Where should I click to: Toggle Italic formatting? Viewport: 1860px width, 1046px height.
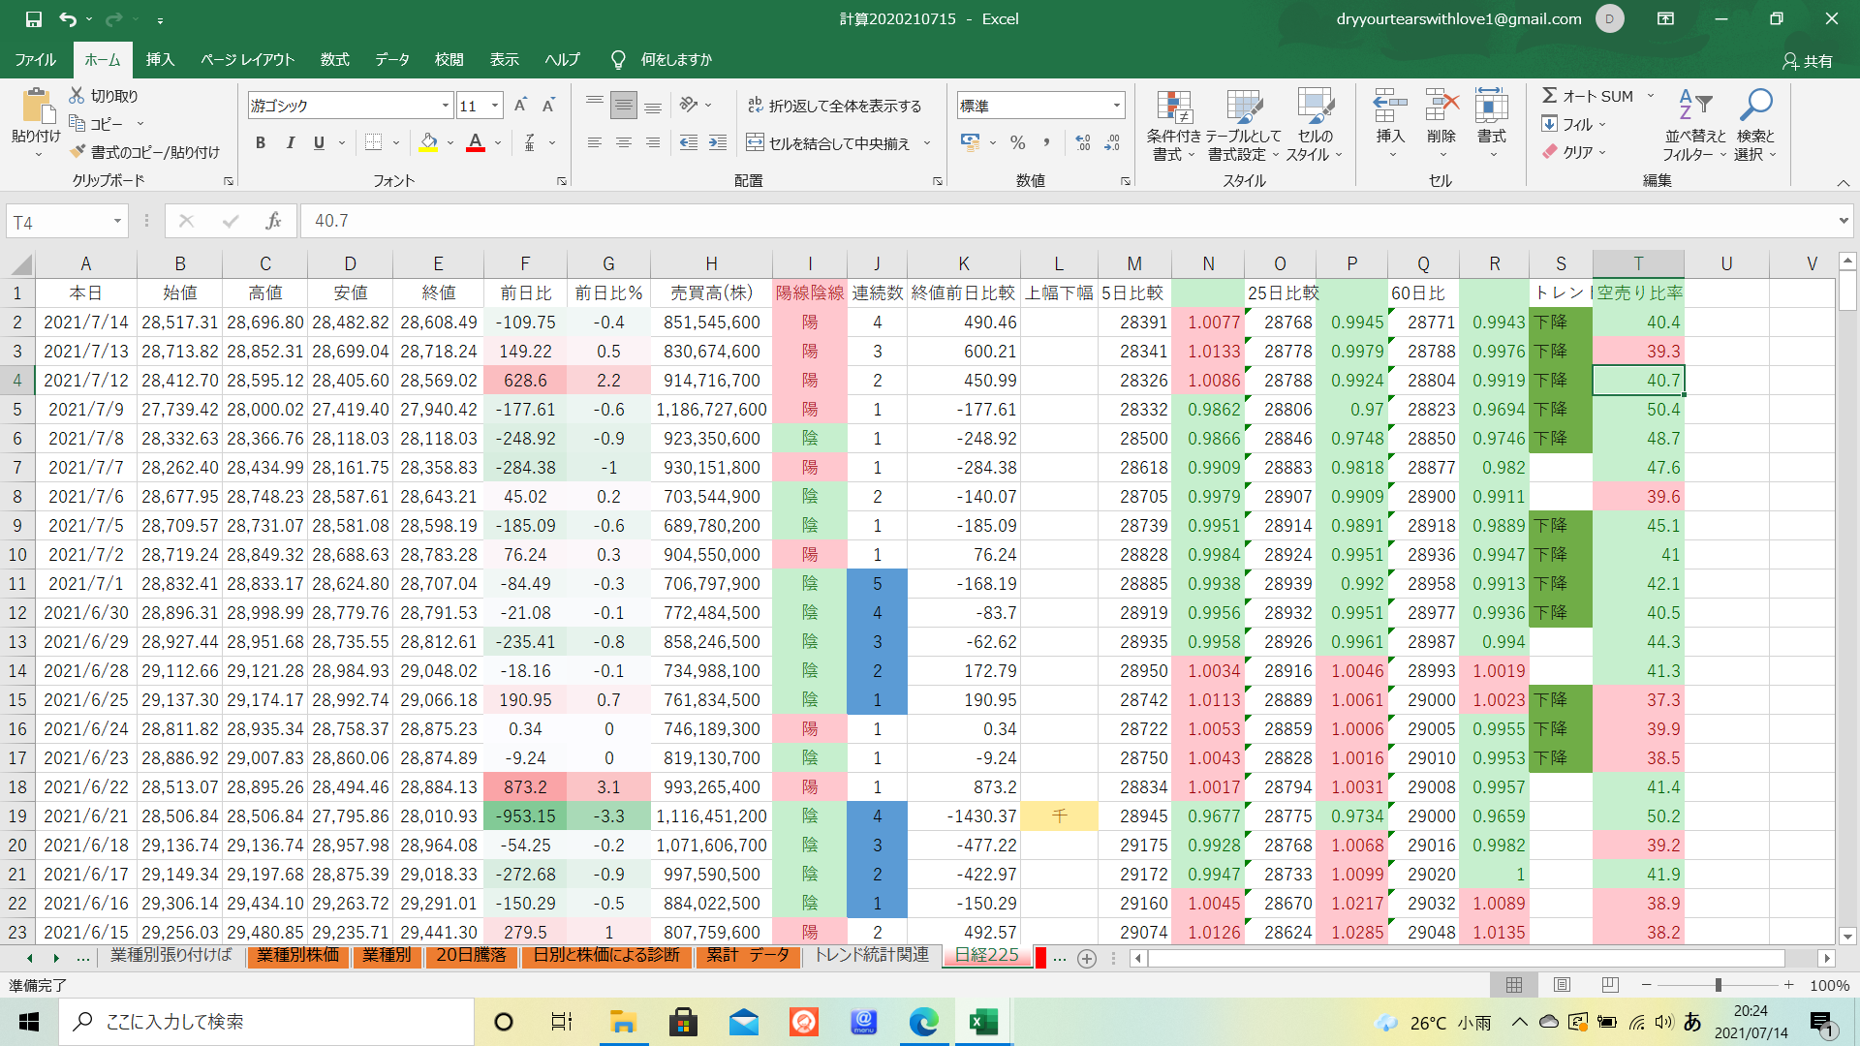pos(290,143)
